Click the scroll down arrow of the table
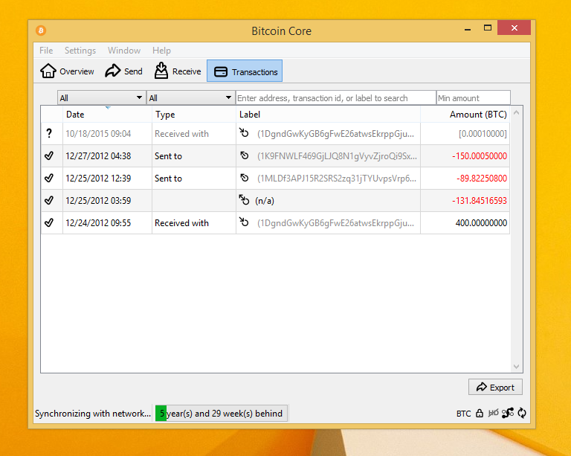The width and height of the screenshot is (571, 456). point(516,367)
